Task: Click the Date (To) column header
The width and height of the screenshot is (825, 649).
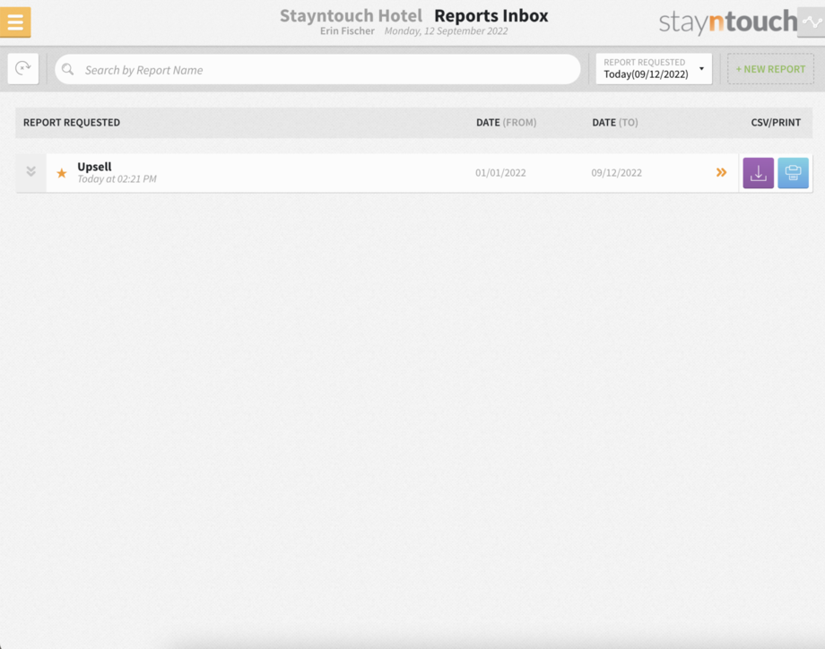Action: click(614, 123)
